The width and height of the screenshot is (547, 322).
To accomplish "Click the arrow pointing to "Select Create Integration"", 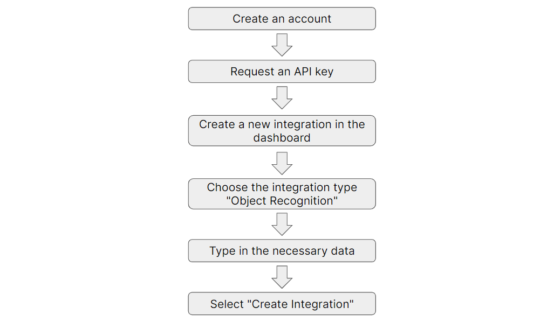I will (x=282, y=277).
